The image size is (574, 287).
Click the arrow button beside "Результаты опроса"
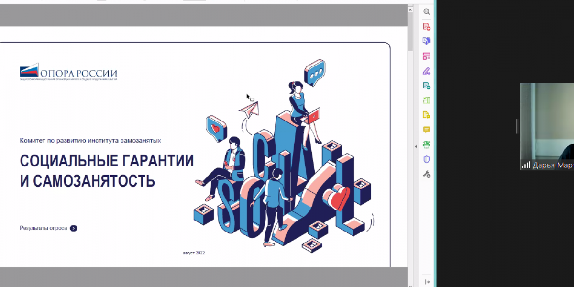click(x=73, y=228)
